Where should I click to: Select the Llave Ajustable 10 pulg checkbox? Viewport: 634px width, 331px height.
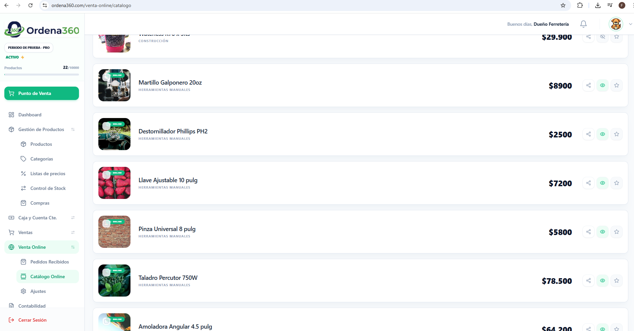[x=106, y=175]
